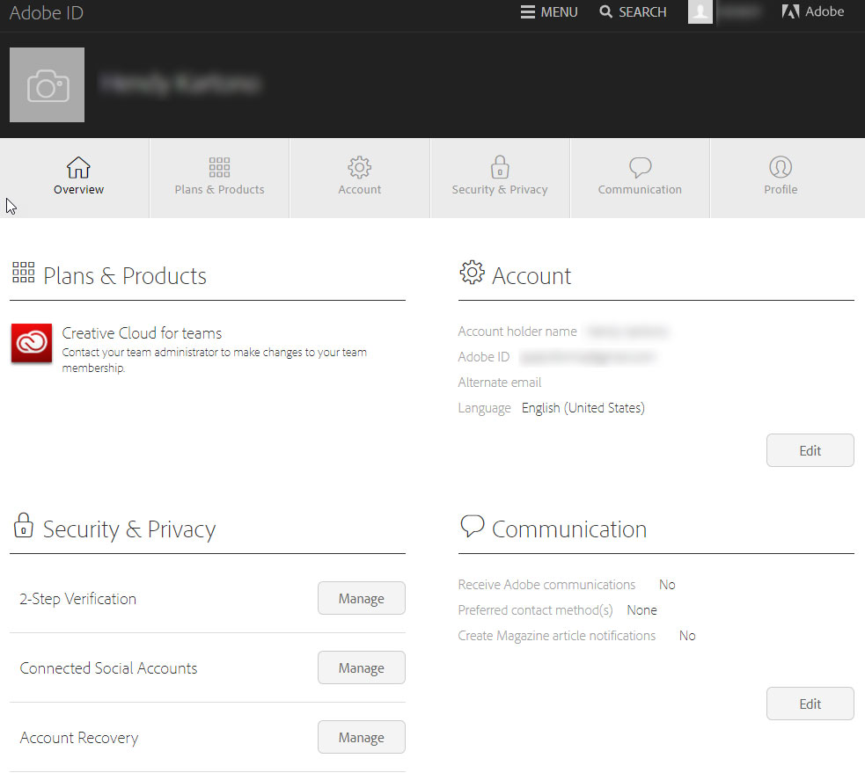Click the Communication section heading
The height and width of the screenshot is (773, 865).
[x=569, y=529]
